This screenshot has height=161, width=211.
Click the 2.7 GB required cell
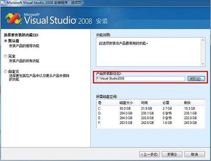[167, 109]
